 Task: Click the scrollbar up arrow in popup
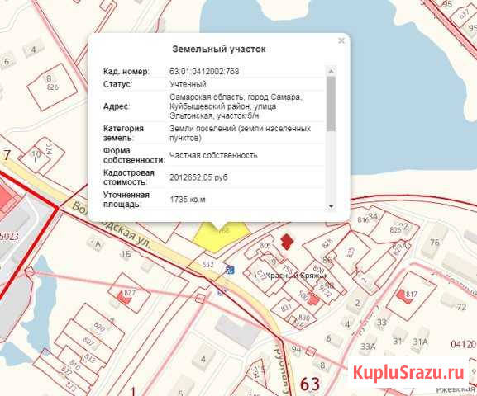331,71
